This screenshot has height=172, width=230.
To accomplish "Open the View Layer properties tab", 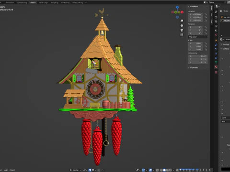I will [x=216, y=26].
